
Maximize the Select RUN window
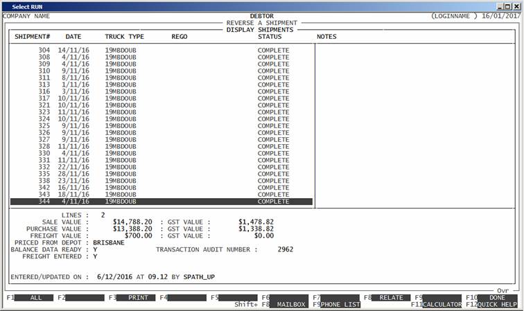[x=508, y=7]
